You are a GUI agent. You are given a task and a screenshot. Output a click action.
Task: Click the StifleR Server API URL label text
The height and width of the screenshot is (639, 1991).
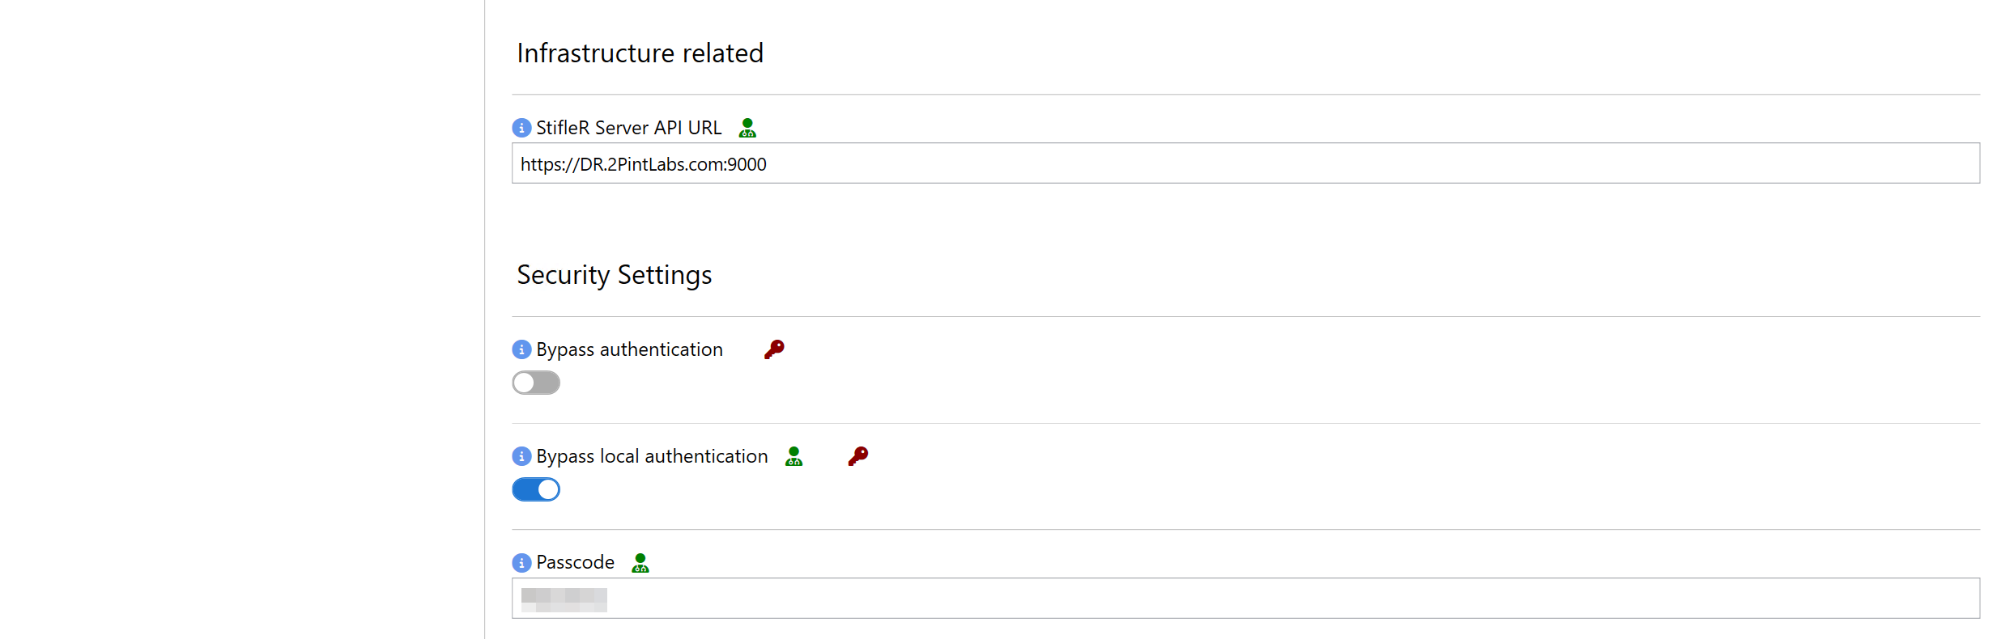tap(628, 128)
